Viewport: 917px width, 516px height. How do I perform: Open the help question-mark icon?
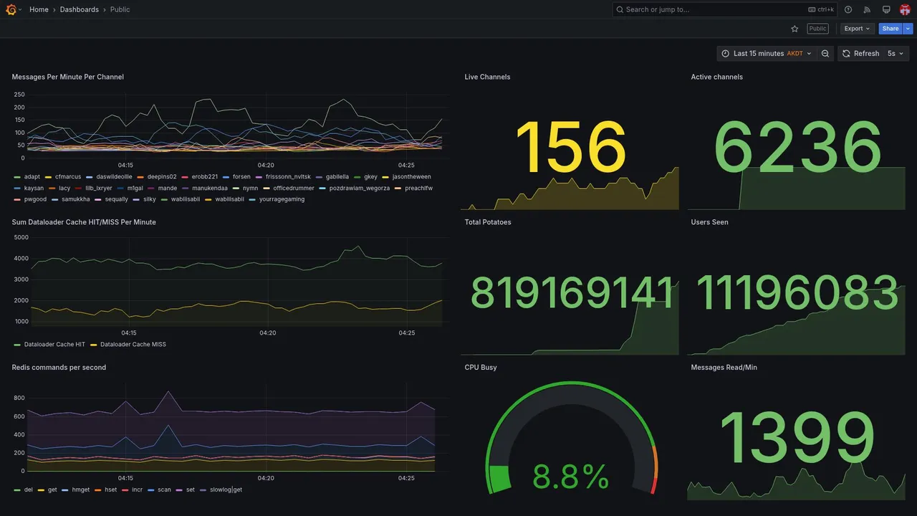(x=848, y=9)
